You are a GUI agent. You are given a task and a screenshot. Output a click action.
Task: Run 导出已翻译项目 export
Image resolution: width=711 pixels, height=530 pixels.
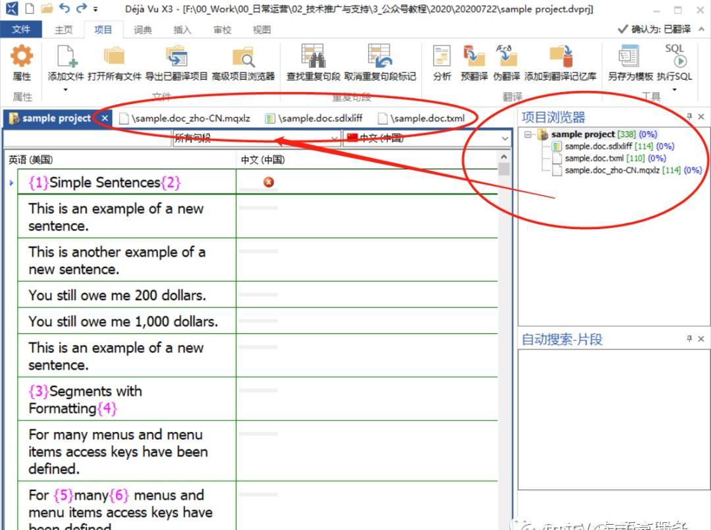click(x=176, y=63)
